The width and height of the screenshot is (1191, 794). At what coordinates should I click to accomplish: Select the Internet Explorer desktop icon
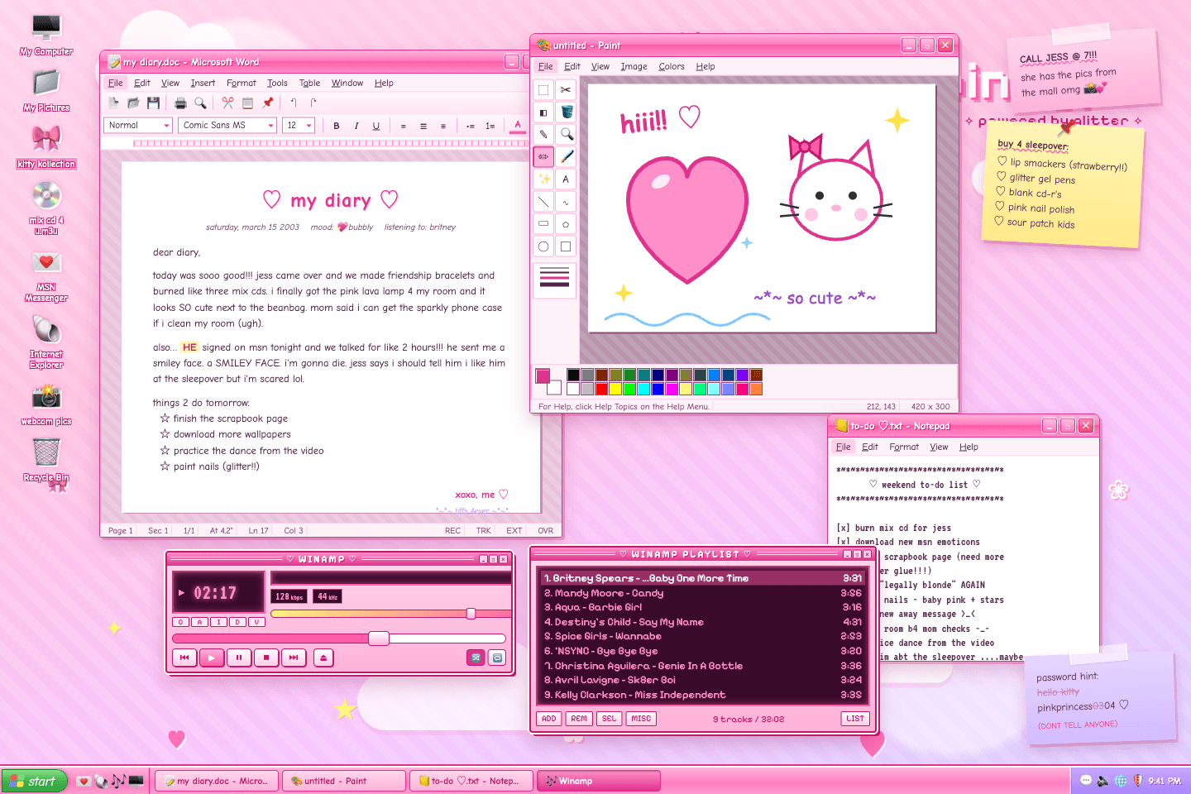click(46, 342)
